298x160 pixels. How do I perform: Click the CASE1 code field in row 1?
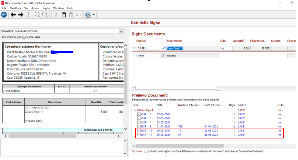149,48
